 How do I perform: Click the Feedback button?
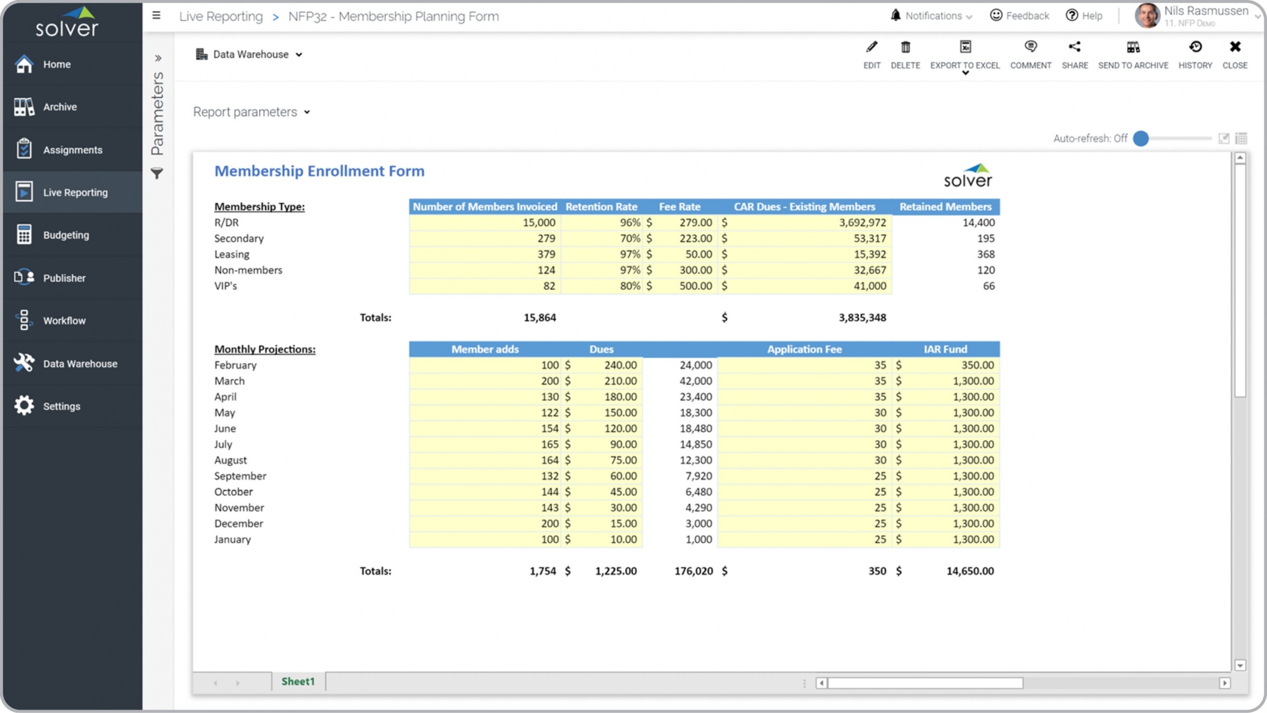1020,16
